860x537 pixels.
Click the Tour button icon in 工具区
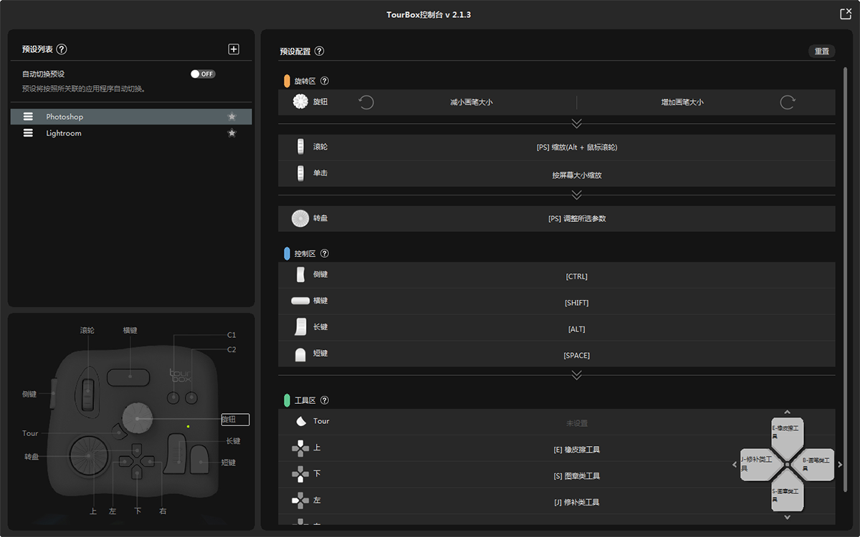point(301,422)
